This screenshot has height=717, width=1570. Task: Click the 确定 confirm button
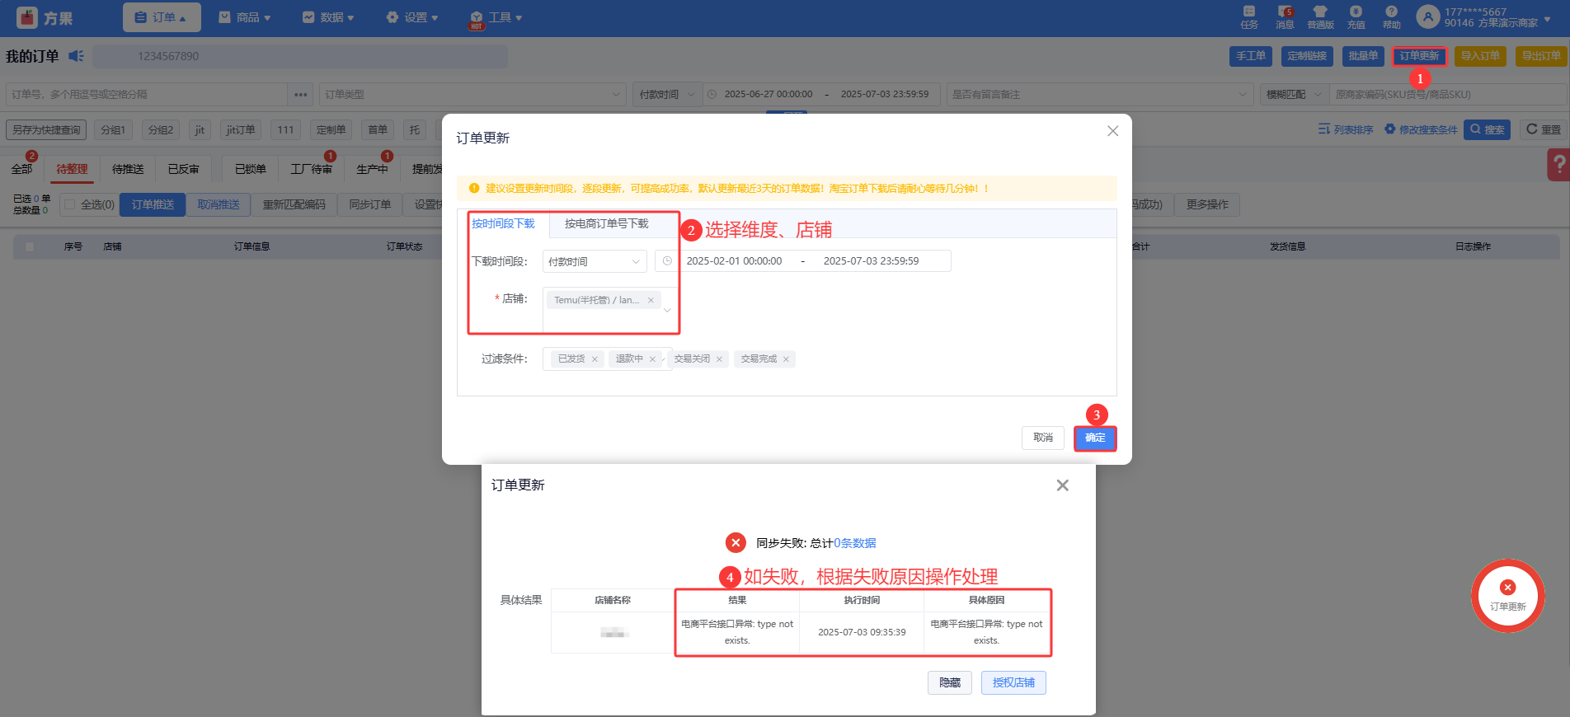pos(1095,438)
